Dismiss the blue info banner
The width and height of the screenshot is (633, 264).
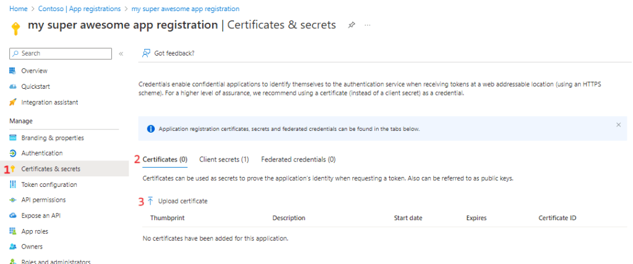pos(618,125)
